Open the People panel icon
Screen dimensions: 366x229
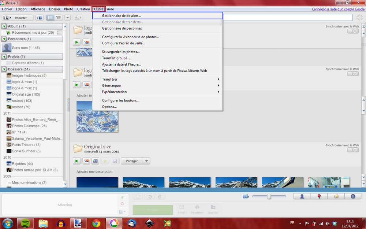(x=302, y=196)
